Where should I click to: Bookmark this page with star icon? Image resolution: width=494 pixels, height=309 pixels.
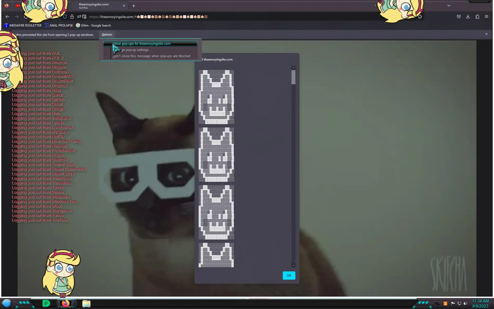[x=420, y=17]
